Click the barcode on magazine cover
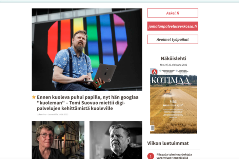 [x=153, y=128]
